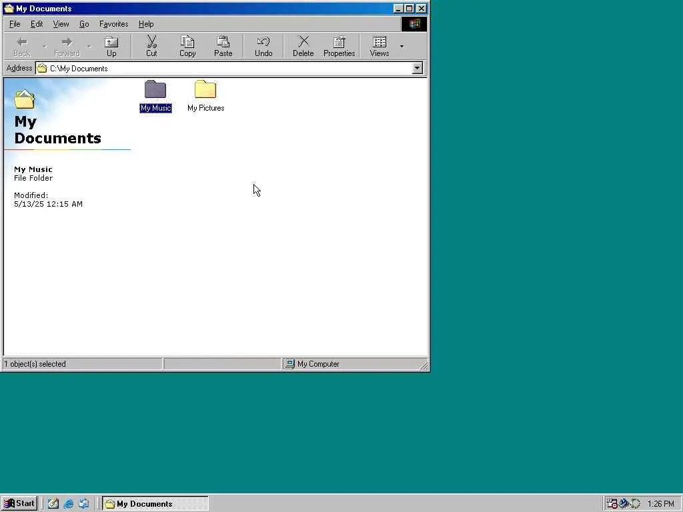Select the My Pictures folder icon
The width and height of the screenshot is (683, 512).
point(205,89)
